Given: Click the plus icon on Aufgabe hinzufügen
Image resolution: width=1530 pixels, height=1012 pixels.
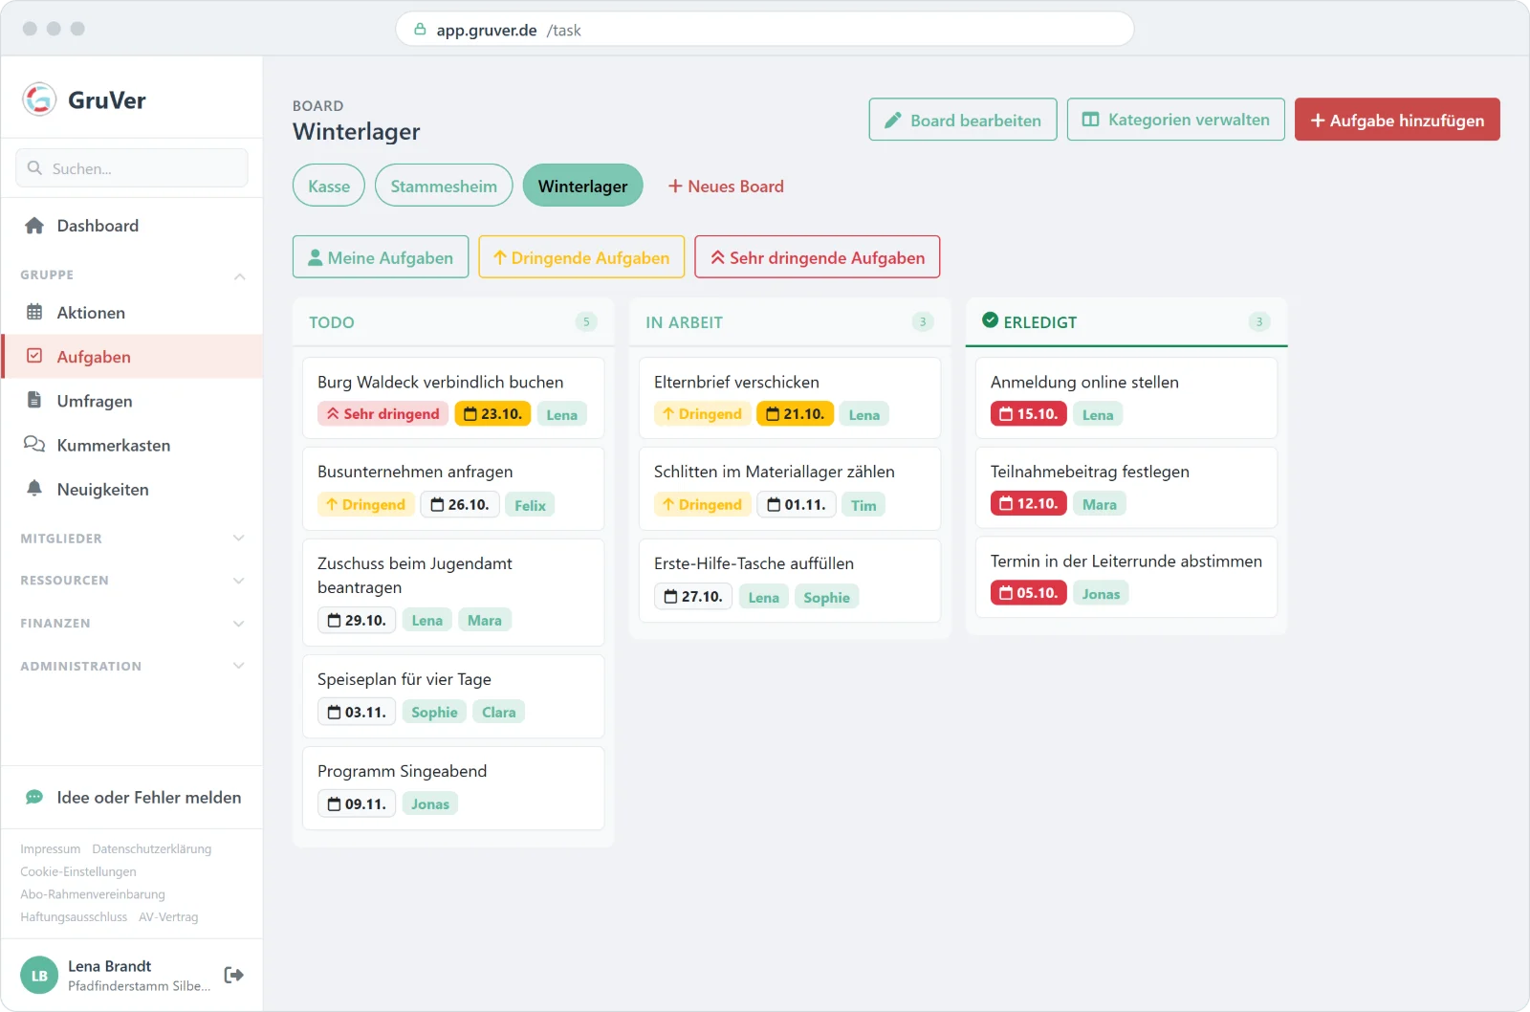Looking at the screenshot, I should click(1318, 121).
